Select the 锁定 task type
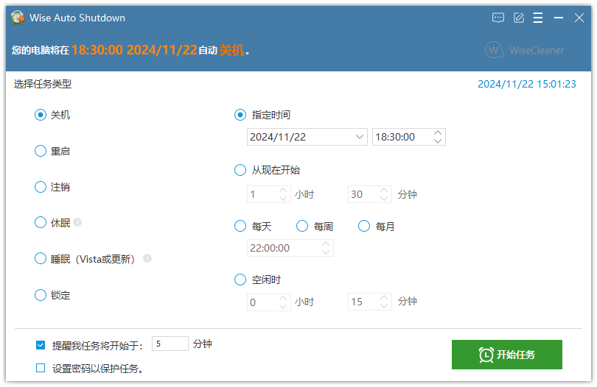 click(x=41, y=295)
